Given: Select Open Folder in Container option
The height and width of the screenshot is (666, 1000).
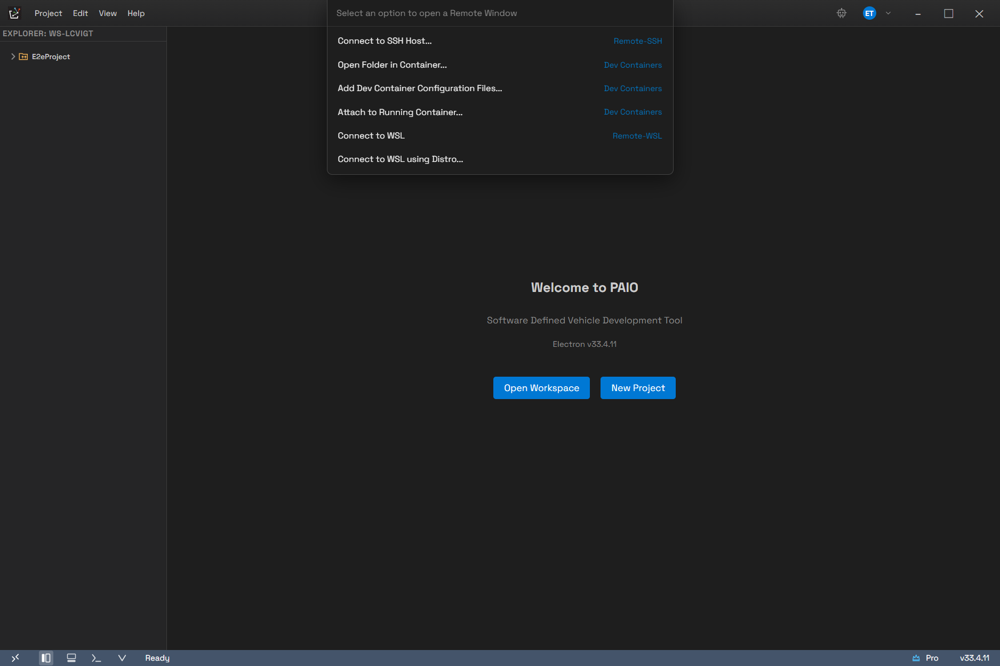Looking at the screenshot, I should tap(500, 64).
